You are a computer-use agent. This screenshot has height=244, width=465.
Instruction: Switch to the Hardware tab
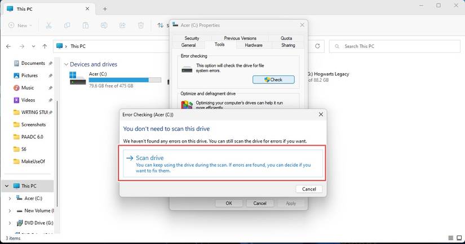(x=254, y=45)
